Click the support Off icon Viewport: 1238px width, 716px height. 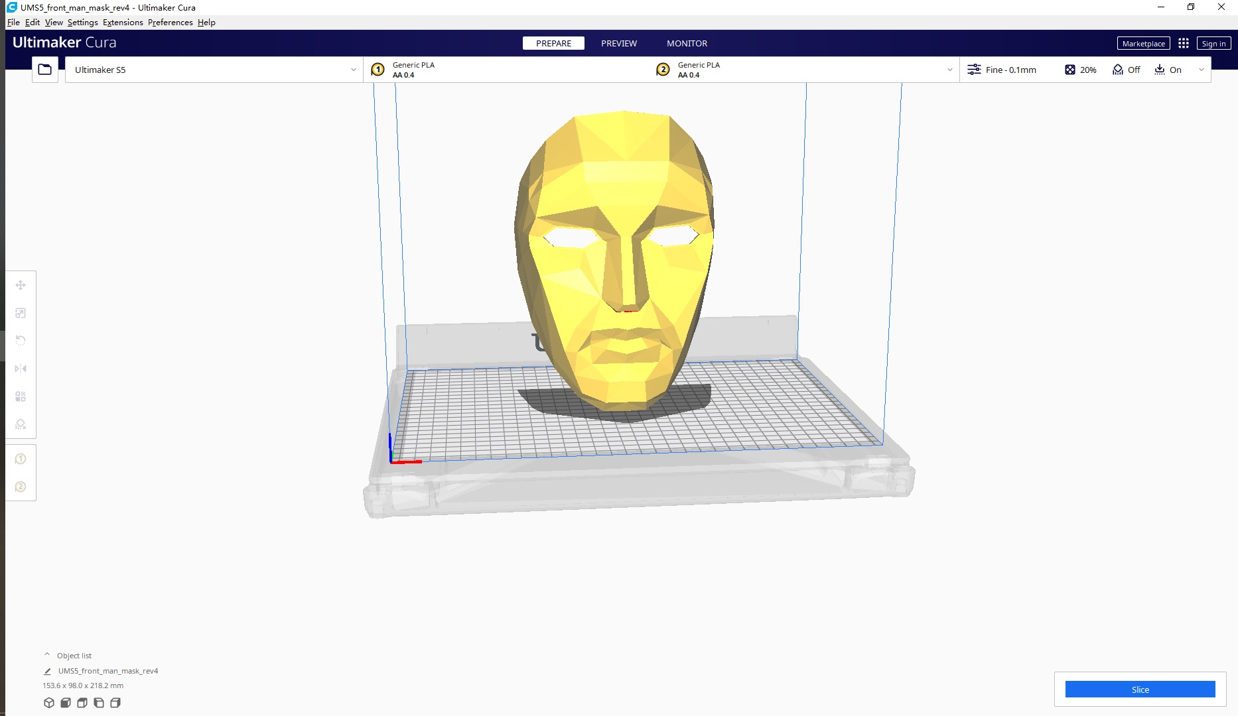pyautogui.click(x=1118, y=70)
